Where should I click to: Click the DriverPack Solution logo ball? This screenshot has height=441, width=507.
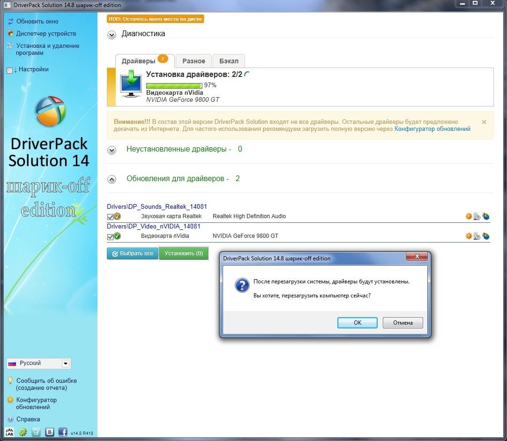pyautogui.click(x=51, y=111)
